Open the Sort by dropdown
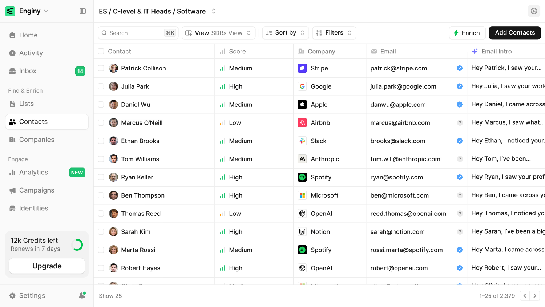Viewport: 545px width, 307px height. pos(286,33)
